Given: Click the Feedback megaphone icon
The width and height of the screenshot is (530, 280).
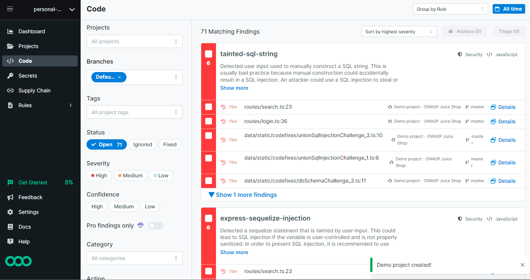Looking at the screenshot, I should 10,197.
